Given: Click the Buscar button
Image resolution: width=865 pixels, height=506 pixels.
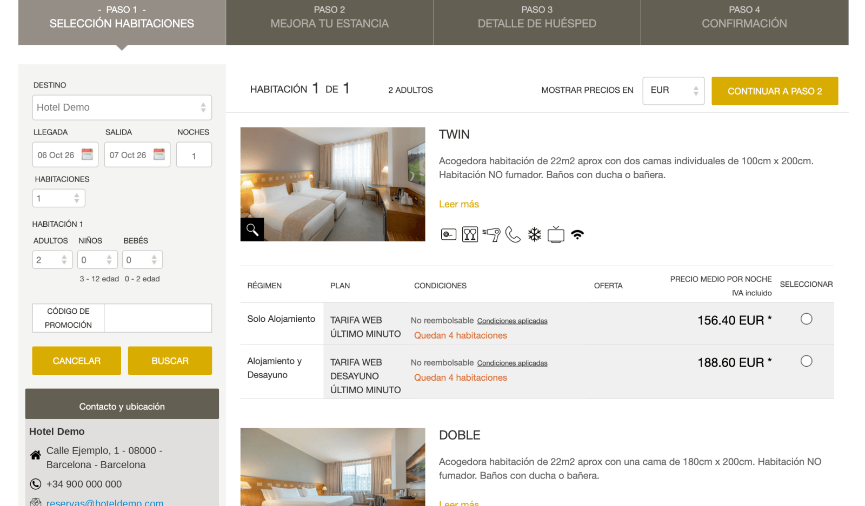Looking at the screenshot, I should pos(170,361).
